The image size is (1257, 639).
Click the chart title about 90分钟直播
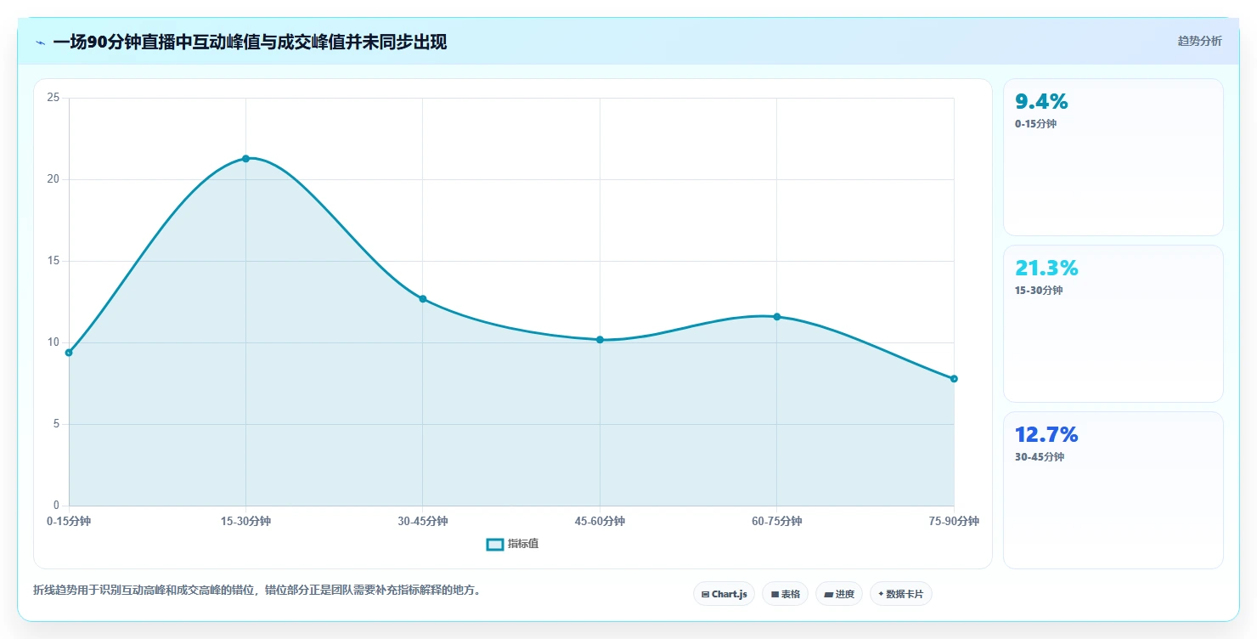(250, 42)
